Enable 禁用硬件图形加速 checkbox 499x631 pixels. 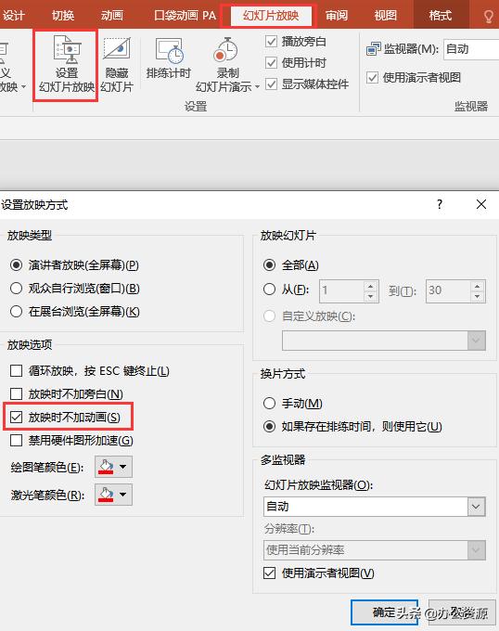(x=16, y=440)
